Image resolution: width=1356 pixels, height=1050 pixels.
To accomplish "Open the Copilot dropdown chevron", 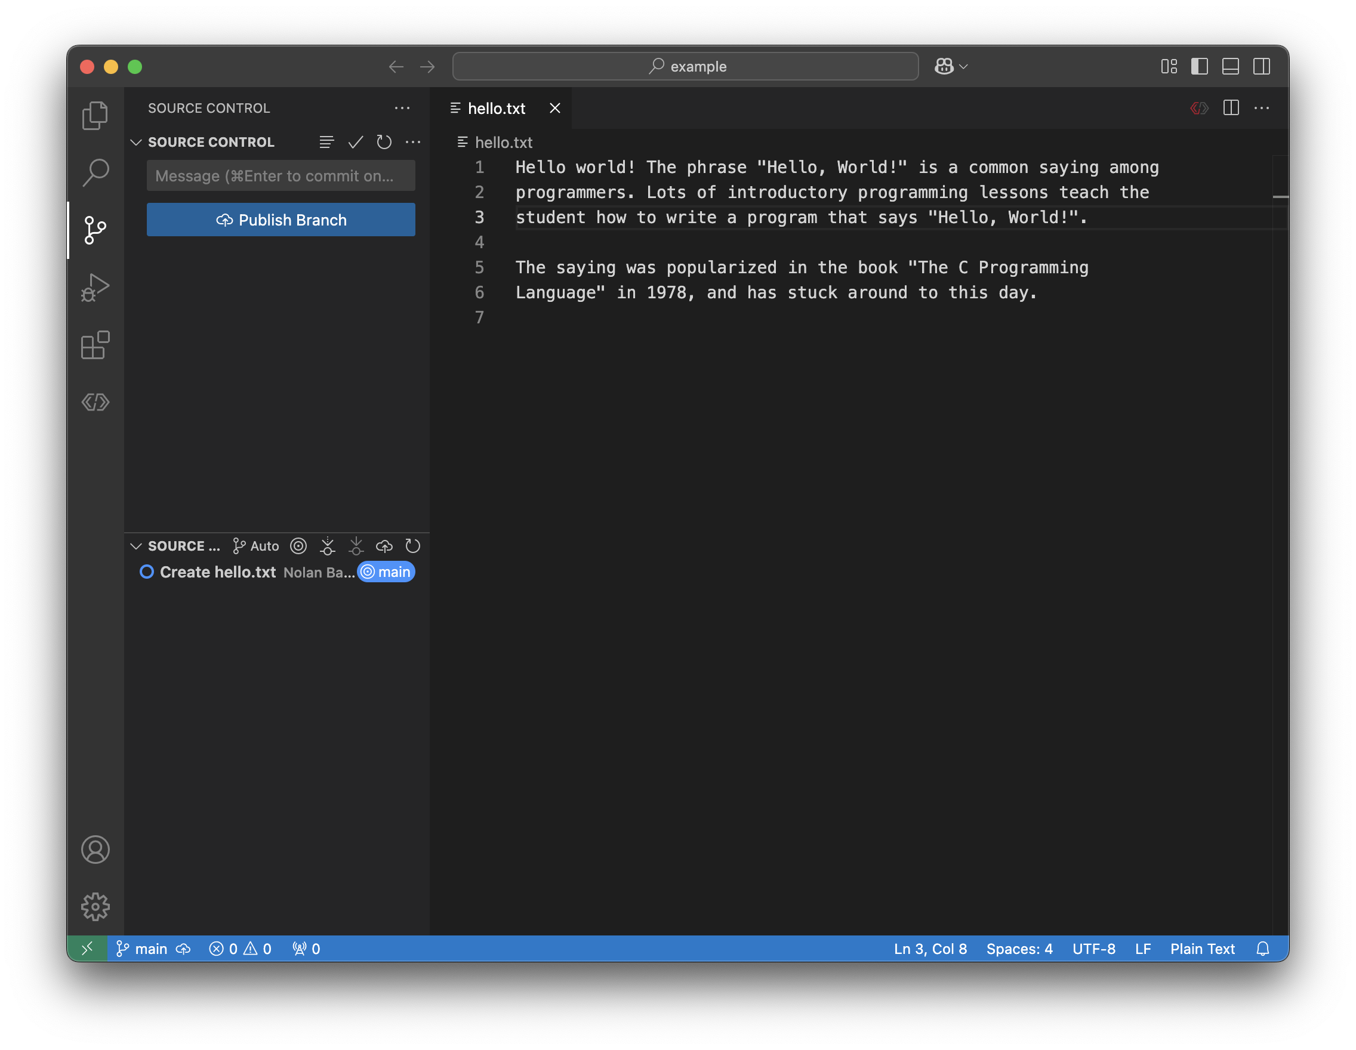I will 964,66.
